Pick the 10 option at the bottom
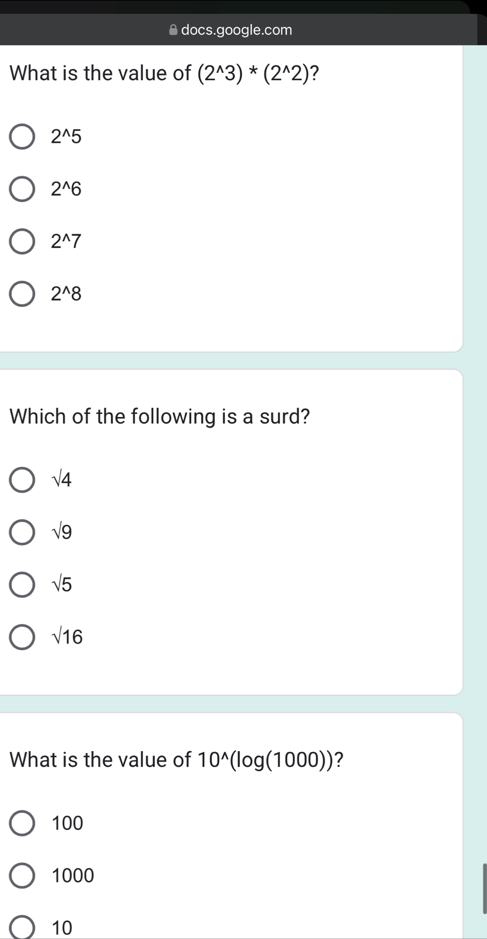This screenshot has height=939, width=487. coord(22,928)
